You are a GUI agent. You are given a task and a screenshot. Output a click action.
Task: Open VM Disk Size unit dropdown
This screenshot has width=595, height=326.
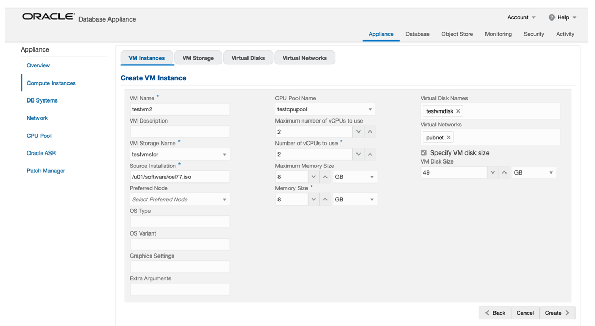pos(551,172)
